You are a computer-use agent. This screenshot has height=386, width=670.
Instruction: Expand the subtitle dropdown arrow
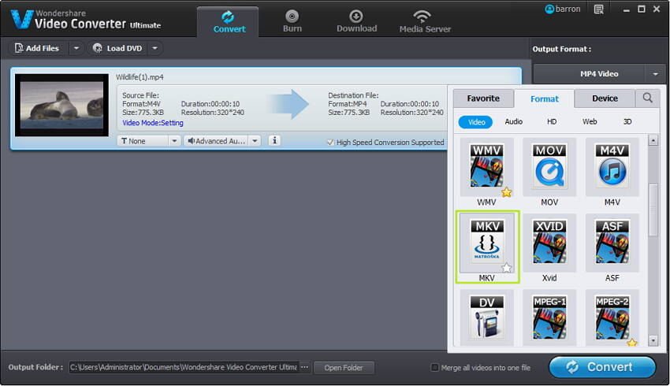(x=174, y=141)
